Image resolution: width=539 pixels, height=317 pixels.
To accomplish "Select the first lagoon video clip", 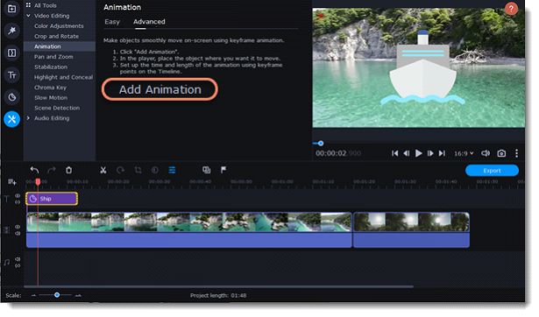I will [x=189, y=229].
